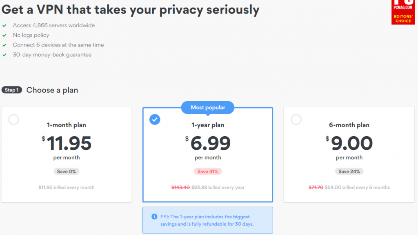The width and height of the screenshot is (418, 235).
Task: Select the 6-month plan radio button
Action: [x=296, y=120]
